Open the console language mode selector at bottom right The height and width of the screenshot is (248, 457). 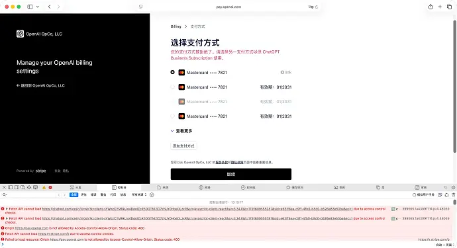(445, 245)
